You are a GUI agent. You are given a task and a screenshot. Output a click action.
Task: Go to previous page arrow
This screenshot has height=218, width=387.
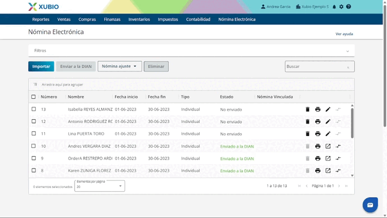[x=307, y=186]
